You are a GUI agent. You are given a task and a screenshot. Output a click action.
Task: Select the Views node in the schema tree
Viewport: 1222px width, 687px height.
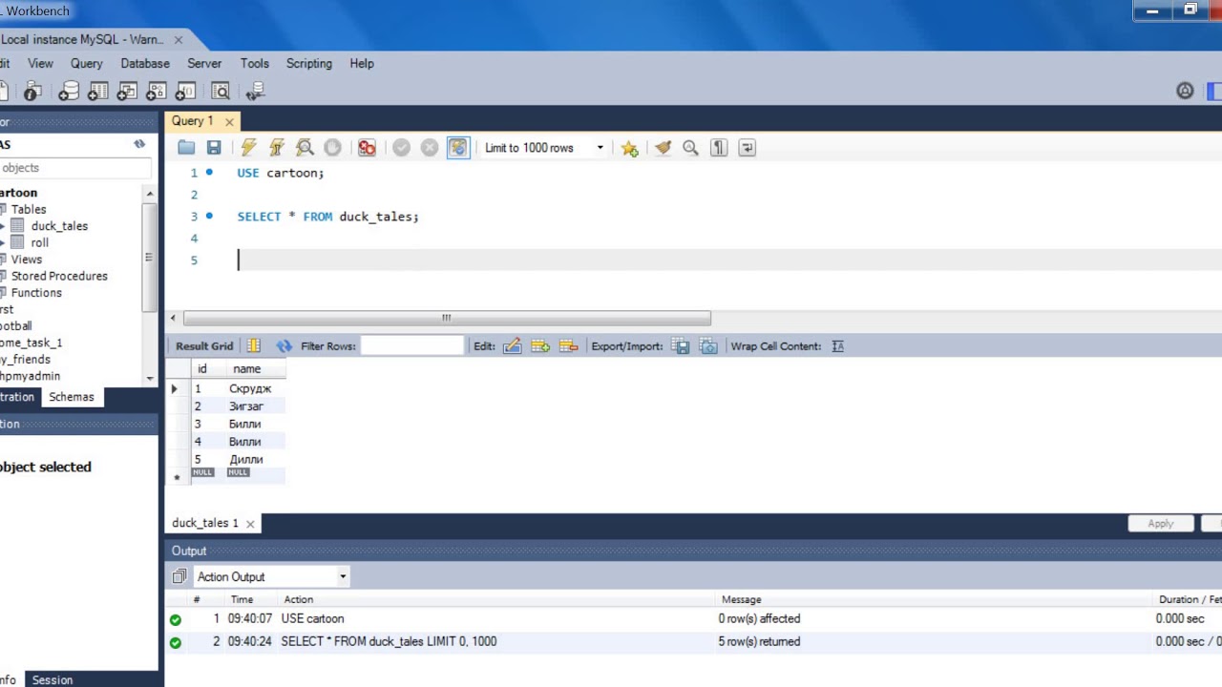click(27, 260)
